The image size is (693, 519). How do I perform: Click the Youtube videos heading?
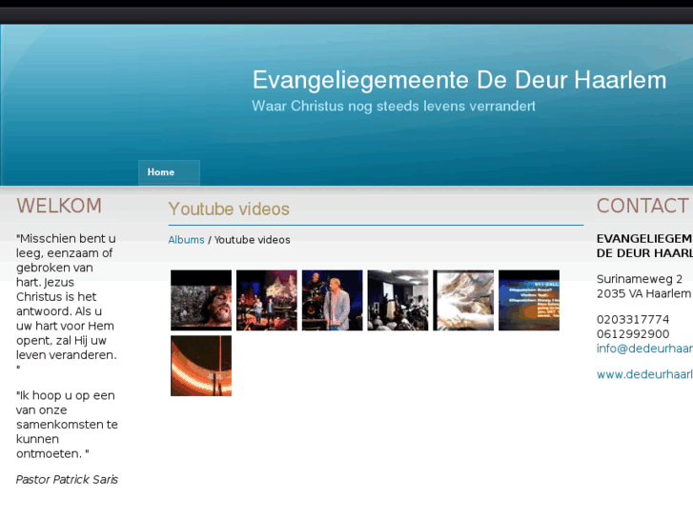[229, 209]
